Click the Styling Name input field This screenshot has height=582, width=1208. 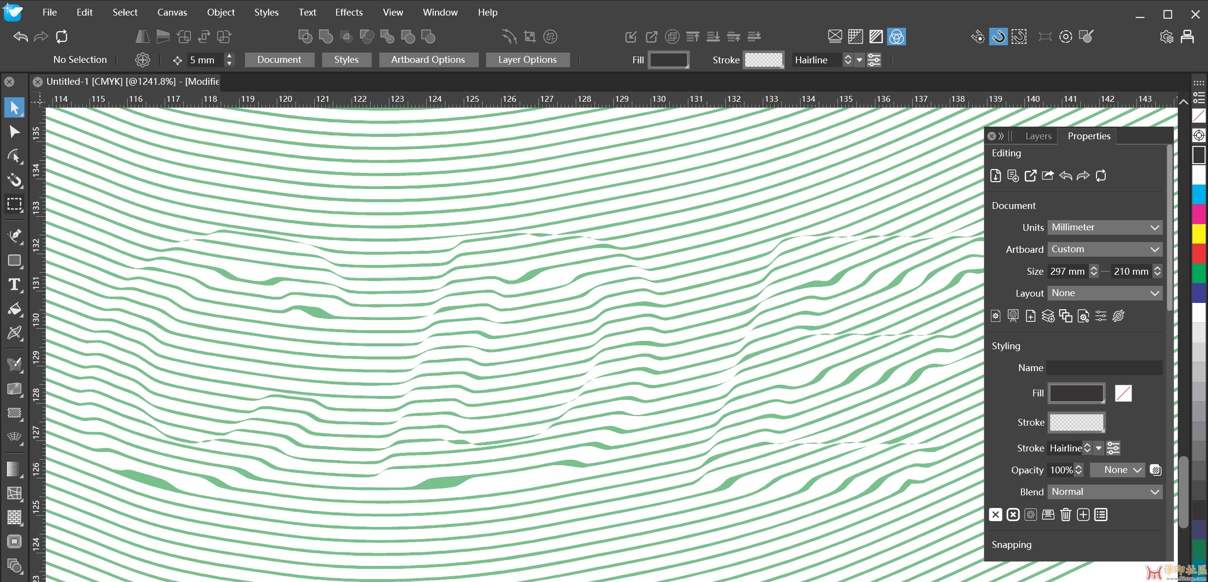[x=1104, y=368]
